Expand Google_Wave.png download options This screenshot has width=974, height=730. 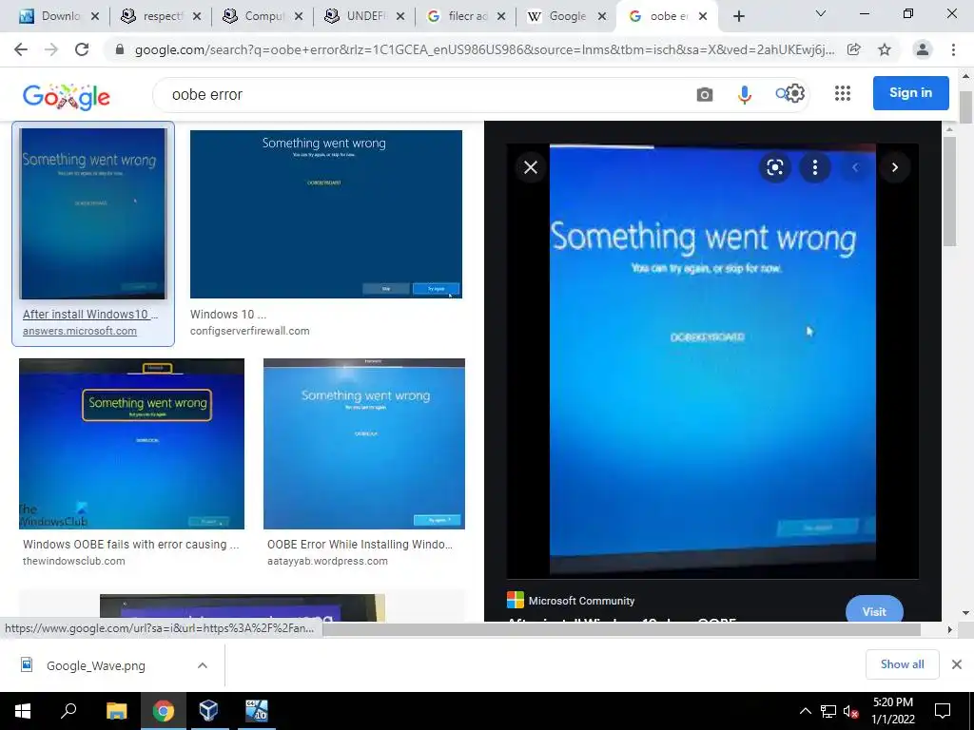pyautogui.click(x=203, y=665)
